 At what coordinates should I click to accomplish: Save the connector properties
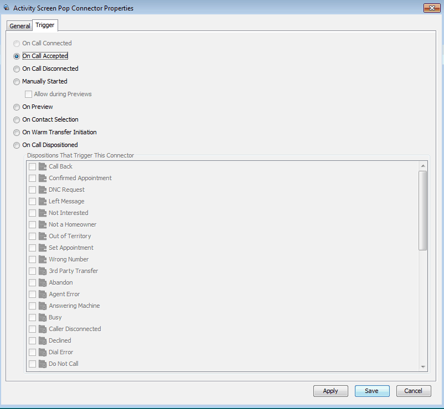[372, 391]
